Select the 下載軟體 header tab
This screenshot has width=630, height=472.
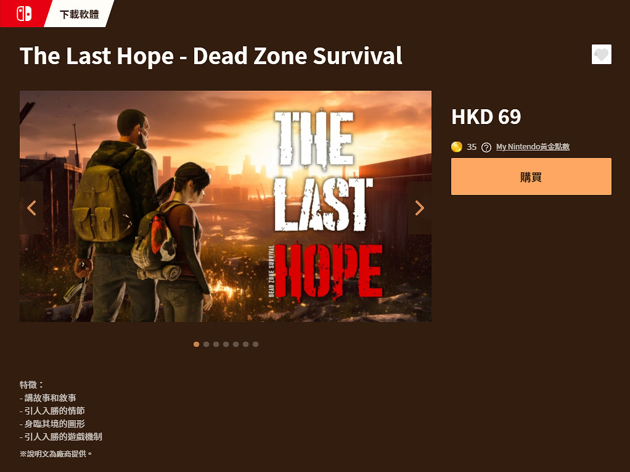pos(79,14)
